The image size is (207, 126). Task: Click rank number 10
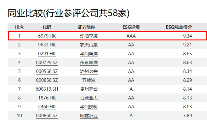pyautogui.click(x=19, y=116)
